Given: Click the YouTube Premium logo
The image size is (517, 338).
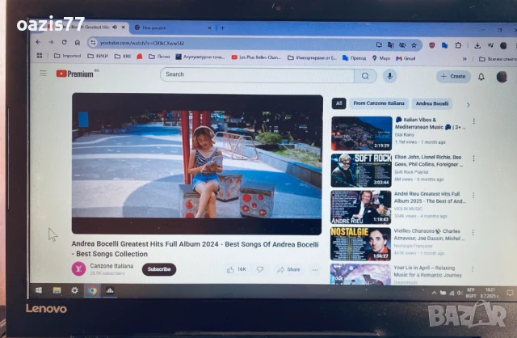Looking at the screenshot, I should point(75,74).
